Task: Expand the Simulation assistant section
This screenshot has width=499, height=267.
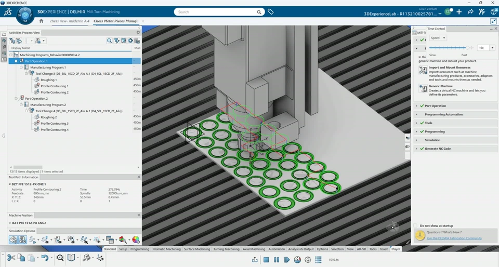Action: pyautogui.click(x=416, y=140)
